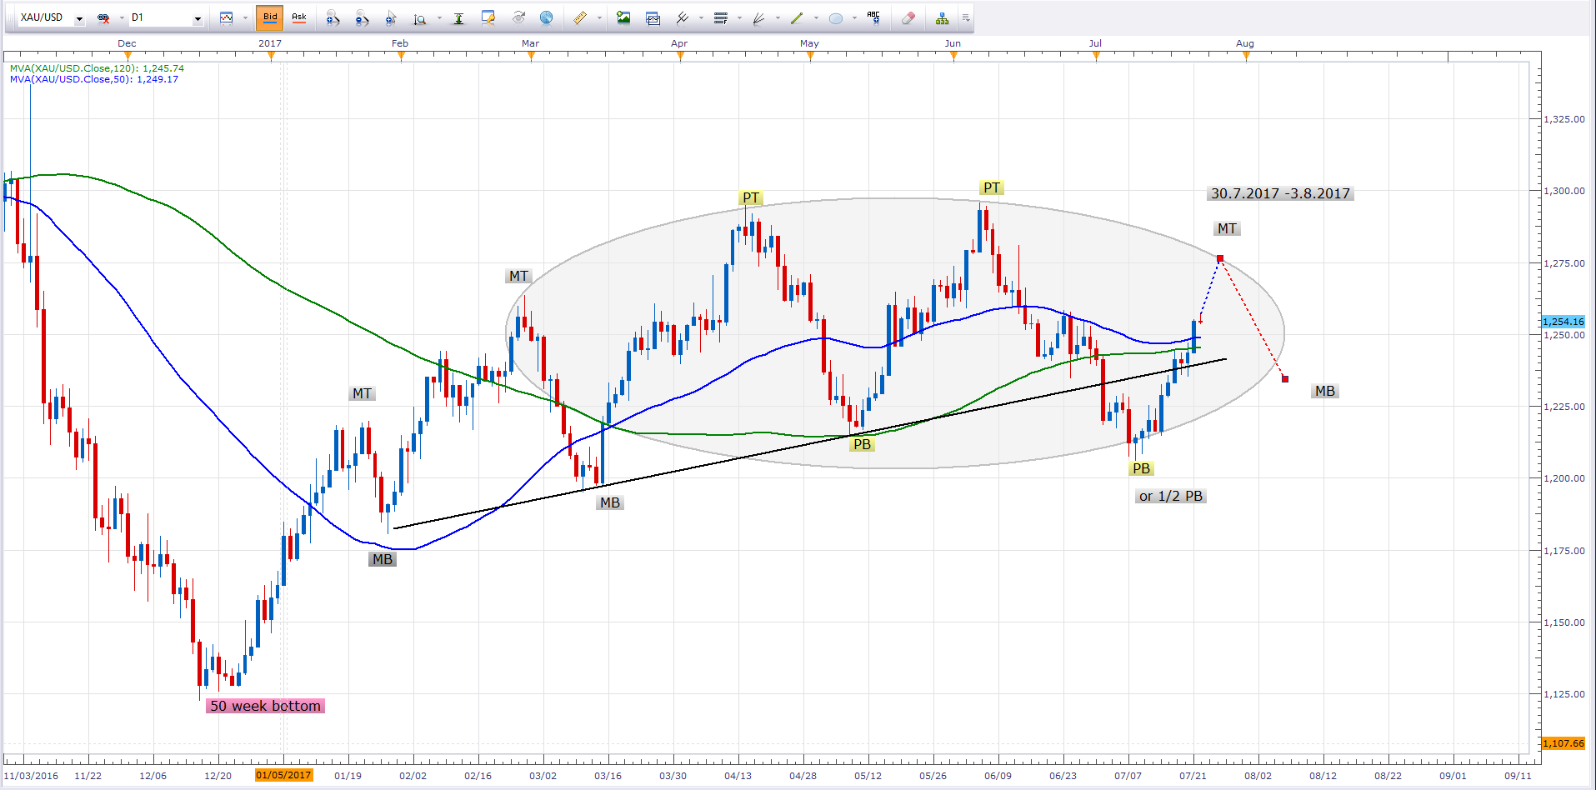Click the MVA 120 indicator label
Viewport: 1596px width, 790px height.
pos(97,68)
